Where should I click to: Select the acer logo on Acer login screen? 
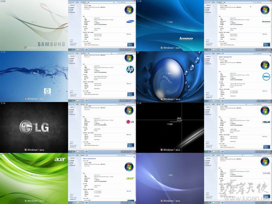coord(60,159)
